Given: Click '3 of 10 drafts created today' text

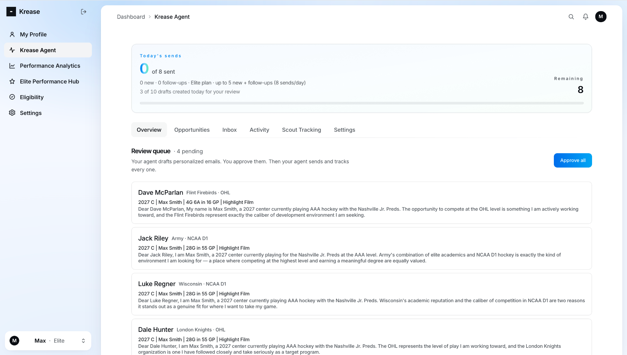Looking at the screenshot, I should pyautogui.click(x=190, y=92).
